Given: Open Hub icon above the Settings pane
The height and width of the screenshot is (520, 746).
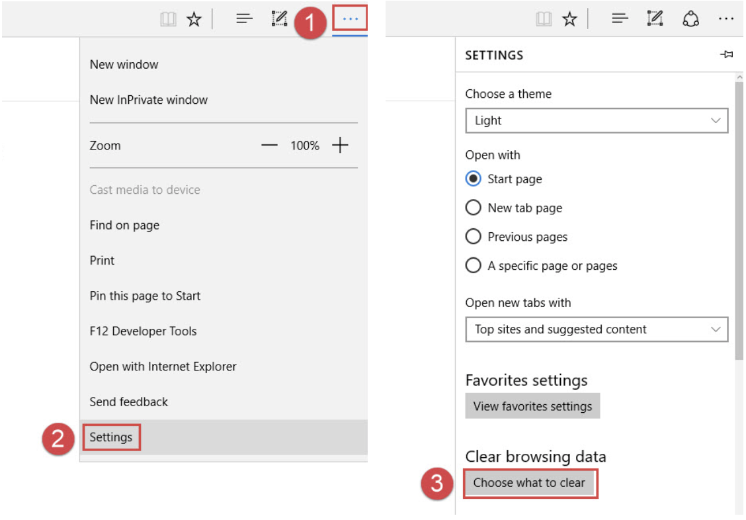Looking at the screenshot, I should (x=619, y=19).
